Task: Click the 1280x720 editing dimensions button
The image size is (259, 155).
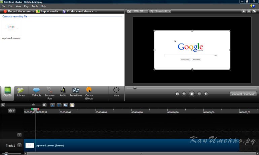Action: pyautogui.click(x=138, y=11)
